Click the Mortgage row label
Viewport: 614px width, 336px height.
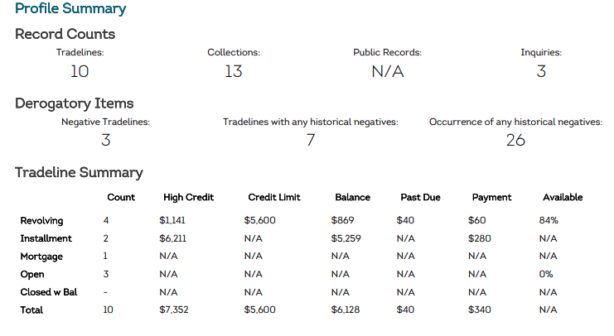coord(41,257)
